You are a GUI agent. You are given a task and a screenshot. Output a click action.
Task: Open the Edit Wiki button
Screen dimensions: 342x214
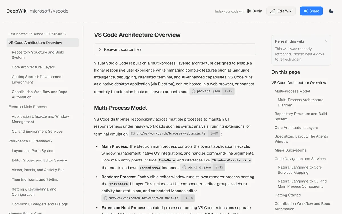tap(281, 11)
